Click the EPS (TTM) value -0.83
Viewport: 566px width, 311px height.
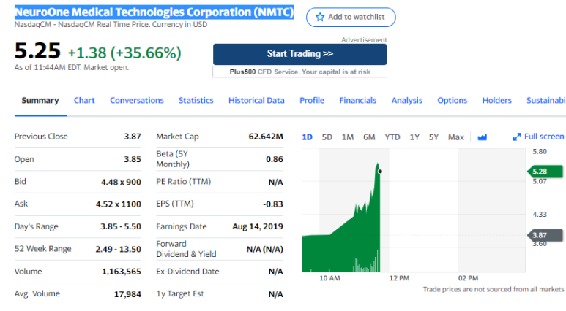[x=273, y=204]
